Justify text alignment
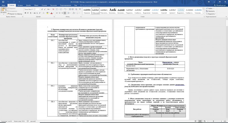This screenshot has width=228, height=123. [x=65, y=13]
